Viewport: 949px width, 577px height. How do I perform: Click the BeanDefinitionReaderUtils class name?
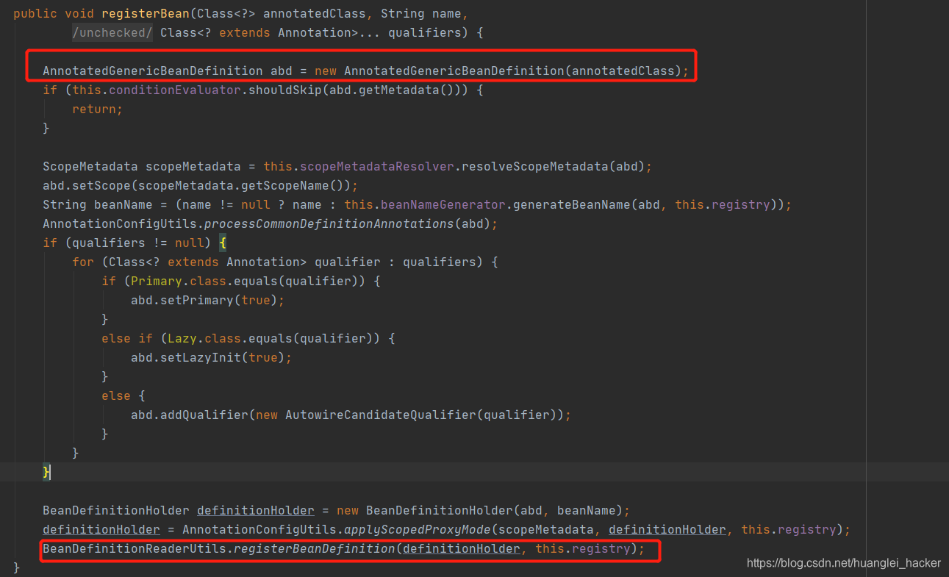(x=135, y=548)
